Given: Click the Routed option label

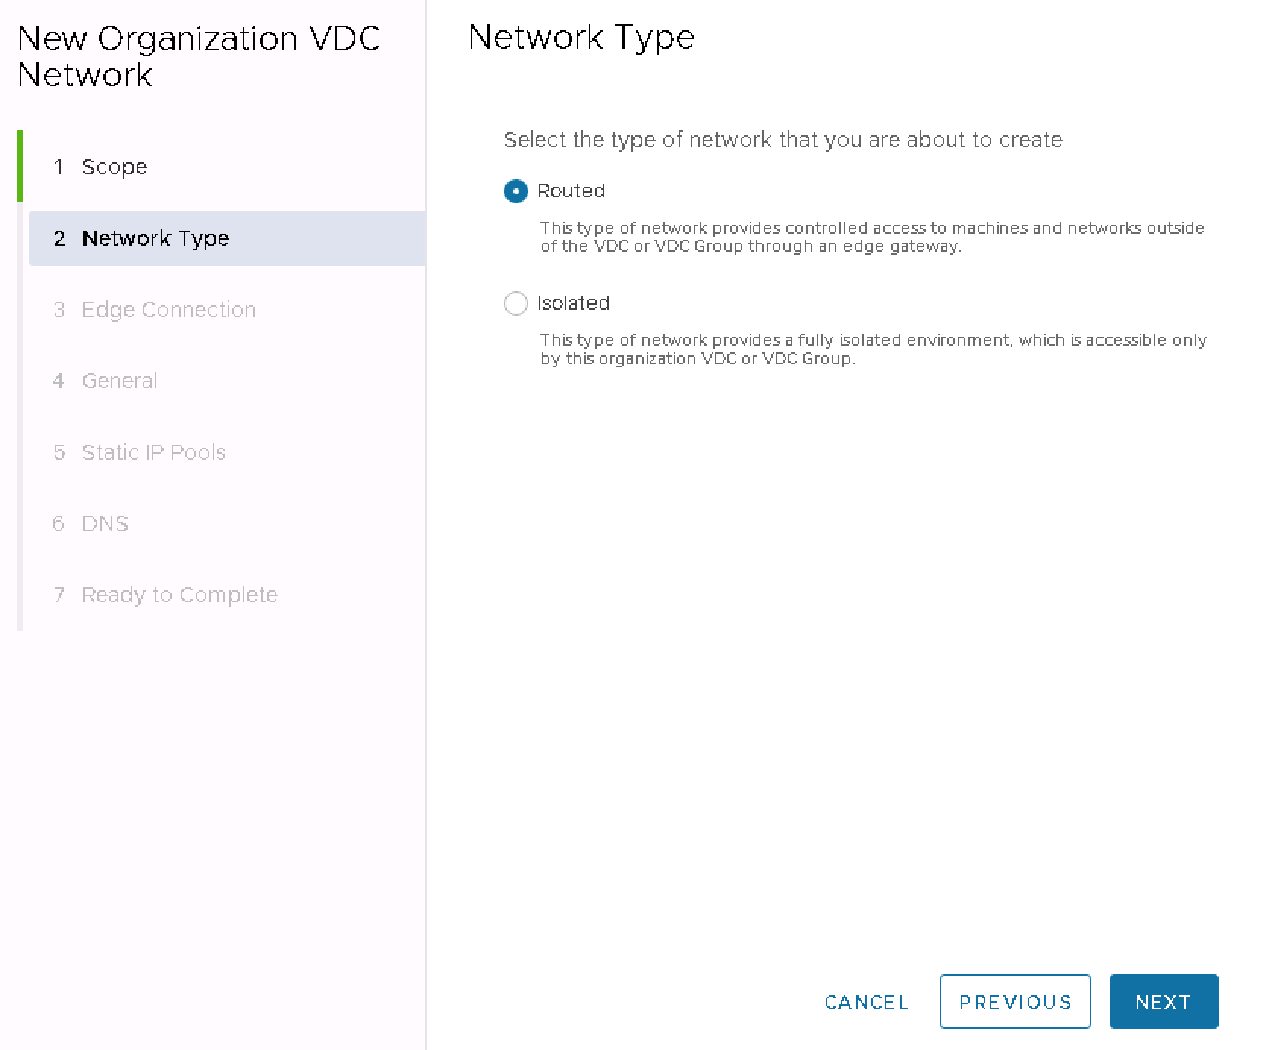Looking at the screenshot, I should pyautogui.click(x=571, y=191).
